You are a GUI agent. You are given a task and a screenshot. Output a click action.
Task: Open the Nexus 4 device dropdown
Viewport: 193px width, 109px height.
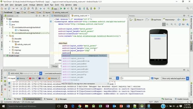[x=139, y=20]
